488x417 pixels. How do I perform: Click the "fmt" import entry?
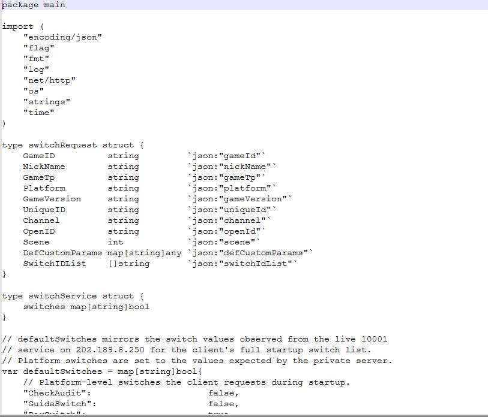[36, 59]
